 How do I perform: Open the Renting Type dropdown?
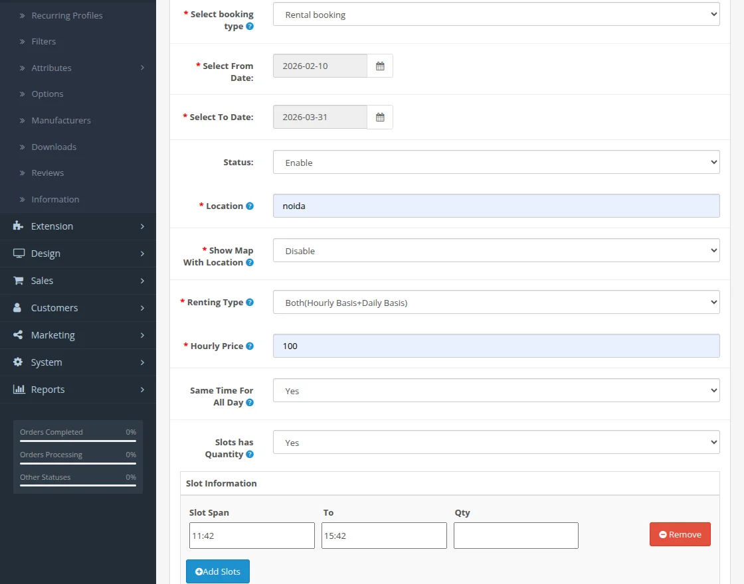click(496, 303)
